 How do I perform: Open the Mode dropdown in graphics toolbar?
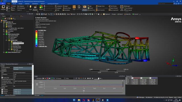tap(73, 14)
